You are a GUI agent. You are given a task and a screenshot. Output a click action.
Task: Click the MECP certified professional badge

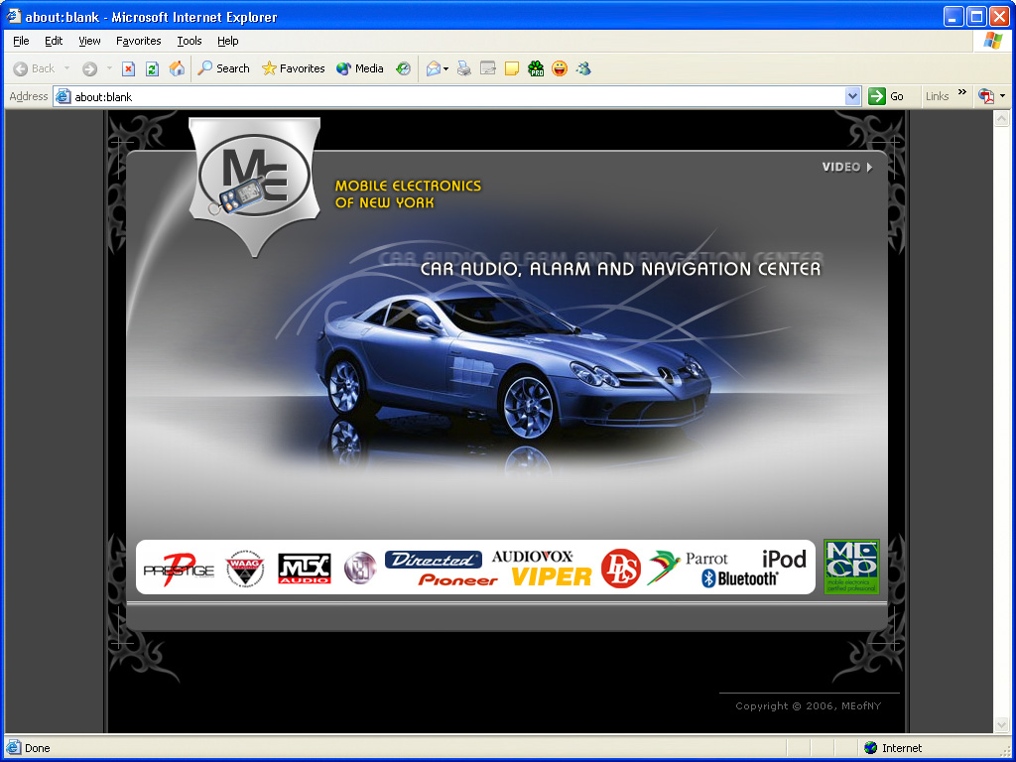[x=851, y=567]
